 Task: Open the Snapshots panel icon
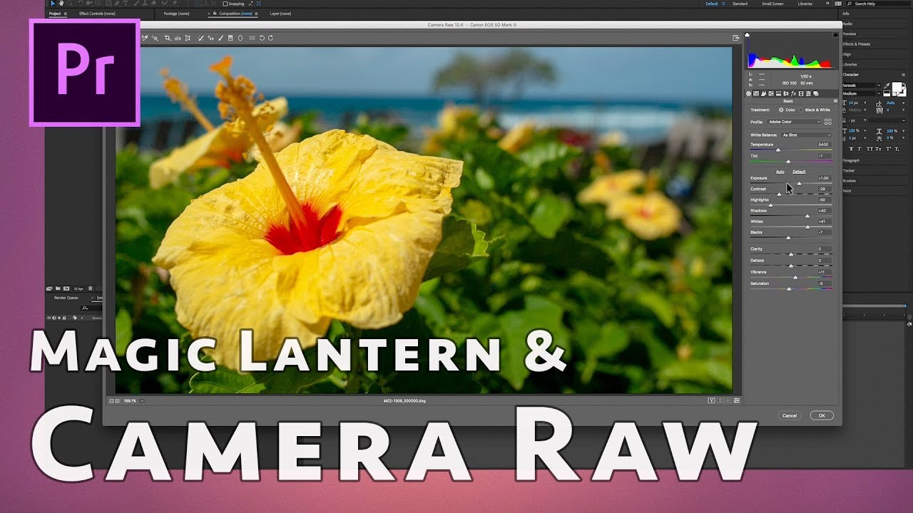click(x=816, y=93)
